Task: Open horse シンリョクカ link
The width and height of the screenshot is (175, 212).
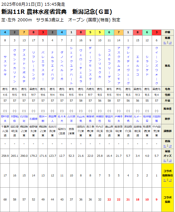Action: pos(100,66)
